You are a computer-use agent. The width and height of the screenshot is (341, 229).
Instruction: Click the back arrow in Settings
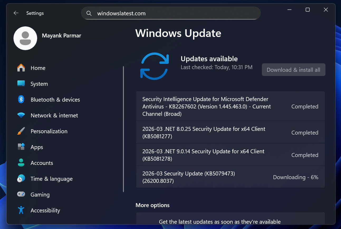[16, 13]
